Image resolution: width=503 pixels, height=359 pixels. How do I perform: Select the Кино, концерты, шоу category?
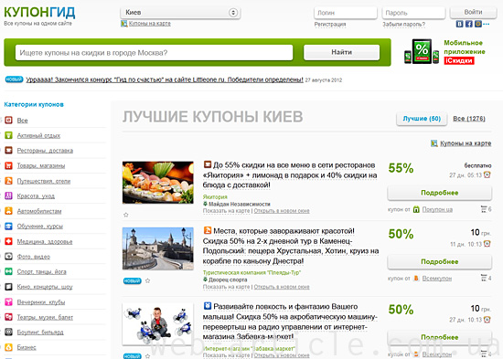[45, 287]
